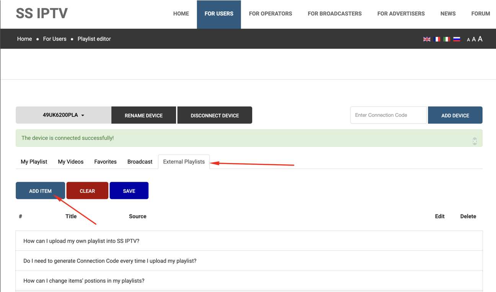The height and width of the screenshot is (292, 496).
Task: Click the ADD ITEM button
Action: pos(40,191)
